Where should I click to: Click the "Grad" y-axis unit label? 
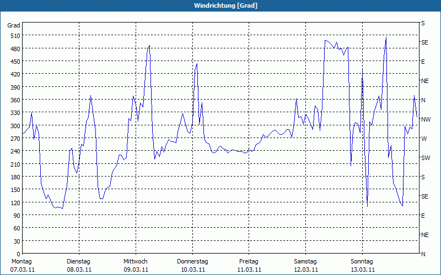(13, 25)
